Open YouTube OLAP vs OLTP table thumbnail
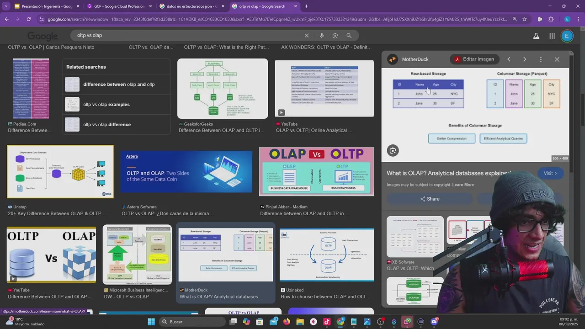 coord(324,89)
